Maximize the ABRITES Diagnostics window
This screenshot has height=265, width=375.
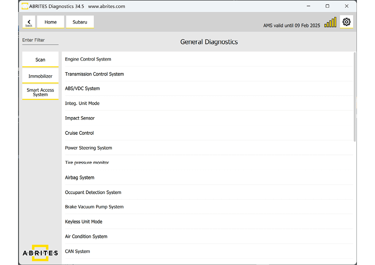coord(327,6)
